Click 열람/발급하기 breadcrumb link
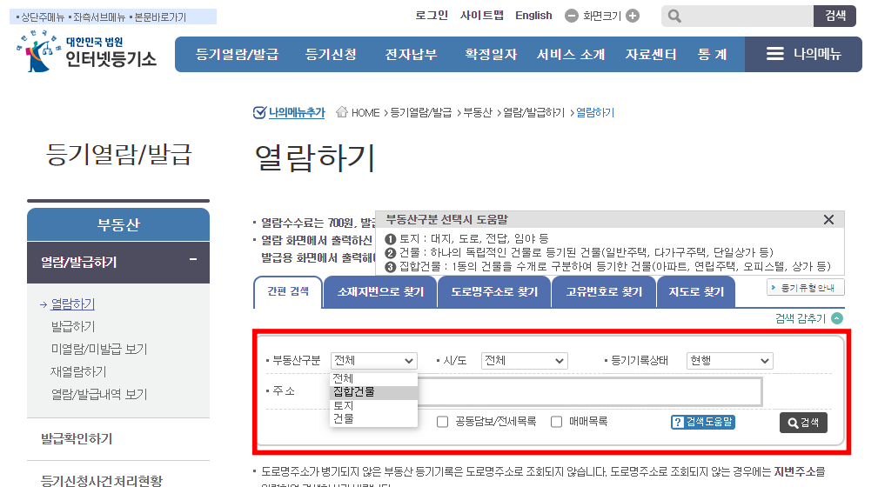 (x=533, y=112)
